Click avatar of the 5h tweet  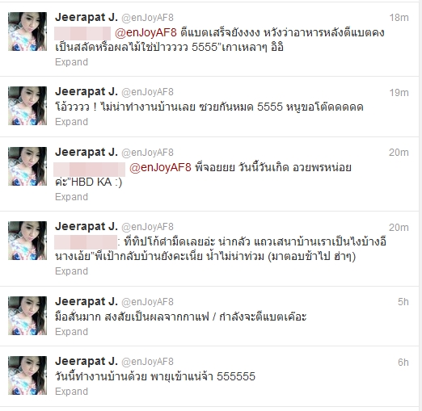27,316
